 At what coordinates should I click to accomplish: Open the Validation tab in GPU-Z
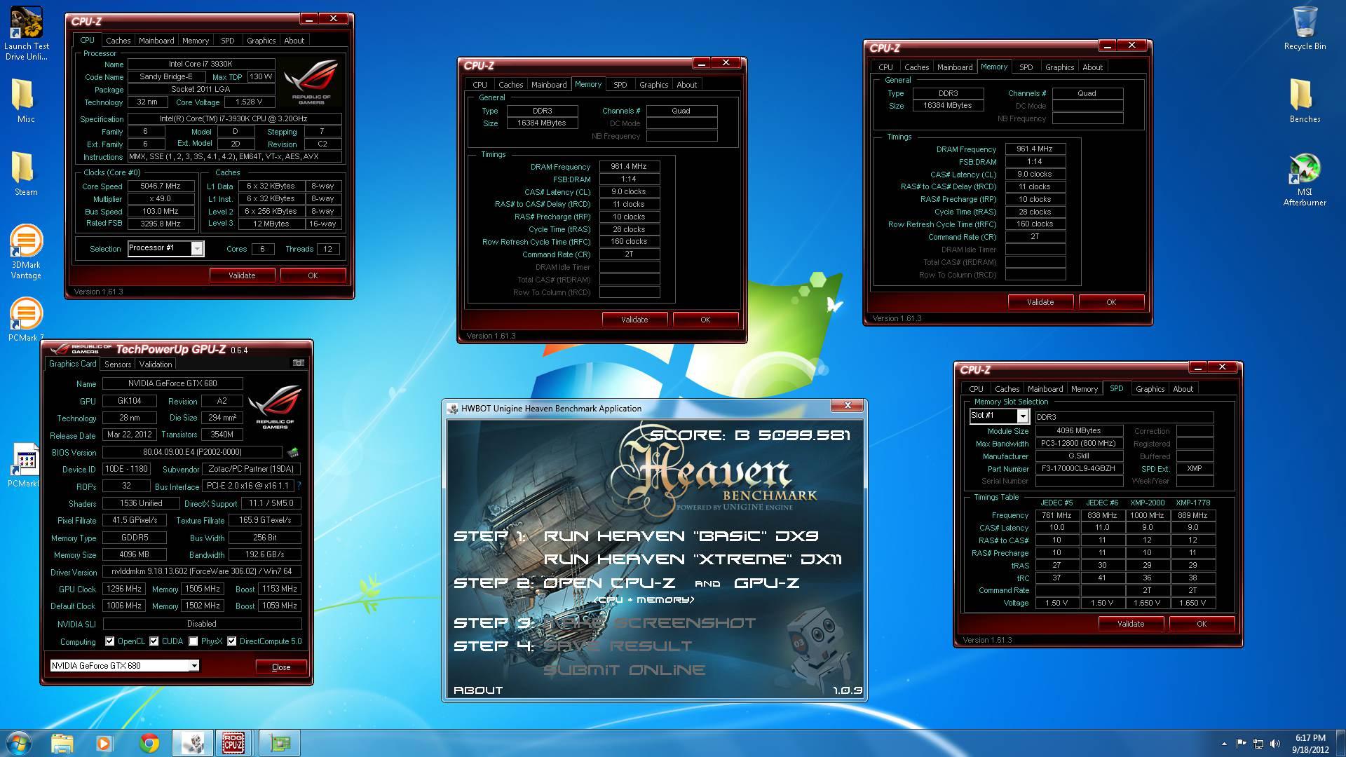click(x=156, y=364)
